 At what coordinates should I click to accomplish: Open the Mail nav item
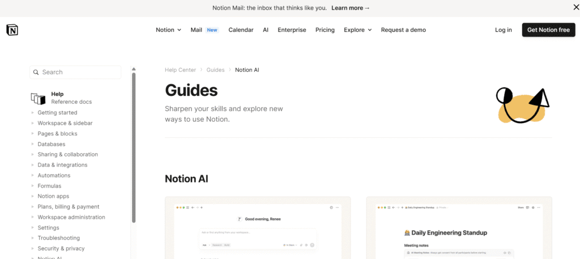[197, 30]
